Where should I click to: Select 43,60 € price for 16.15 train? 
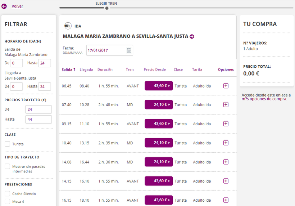point(159,200)
